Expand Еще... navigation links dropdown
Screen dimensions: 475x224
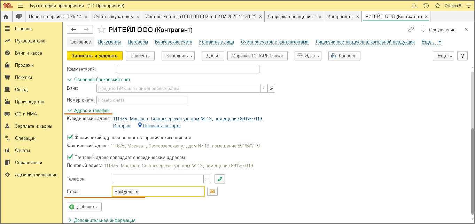click(x=431, y=42)
